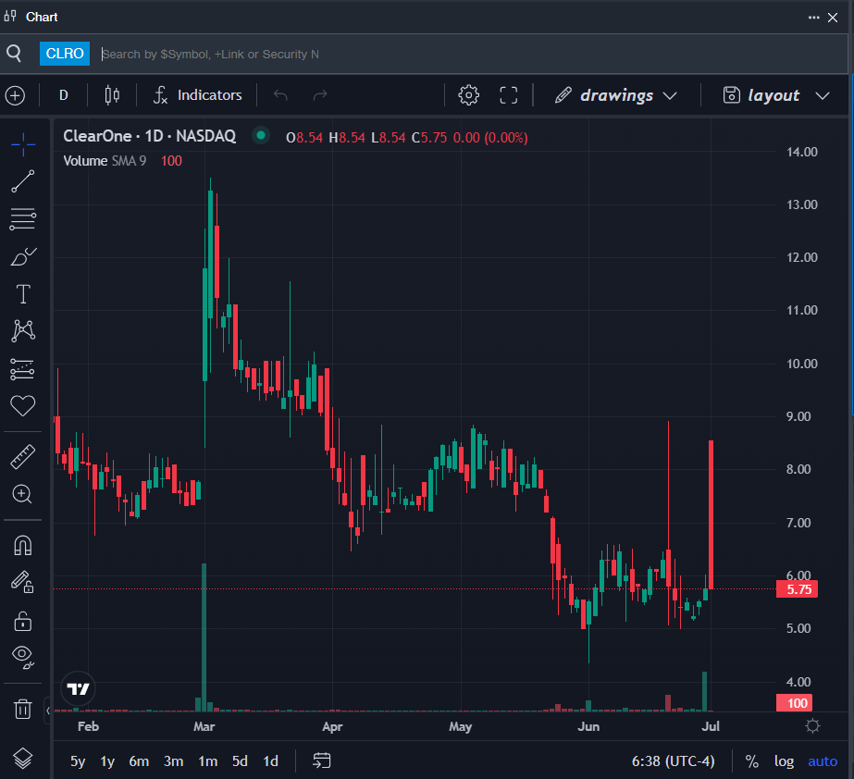Select the 1m time range

[x=207, y=761]
